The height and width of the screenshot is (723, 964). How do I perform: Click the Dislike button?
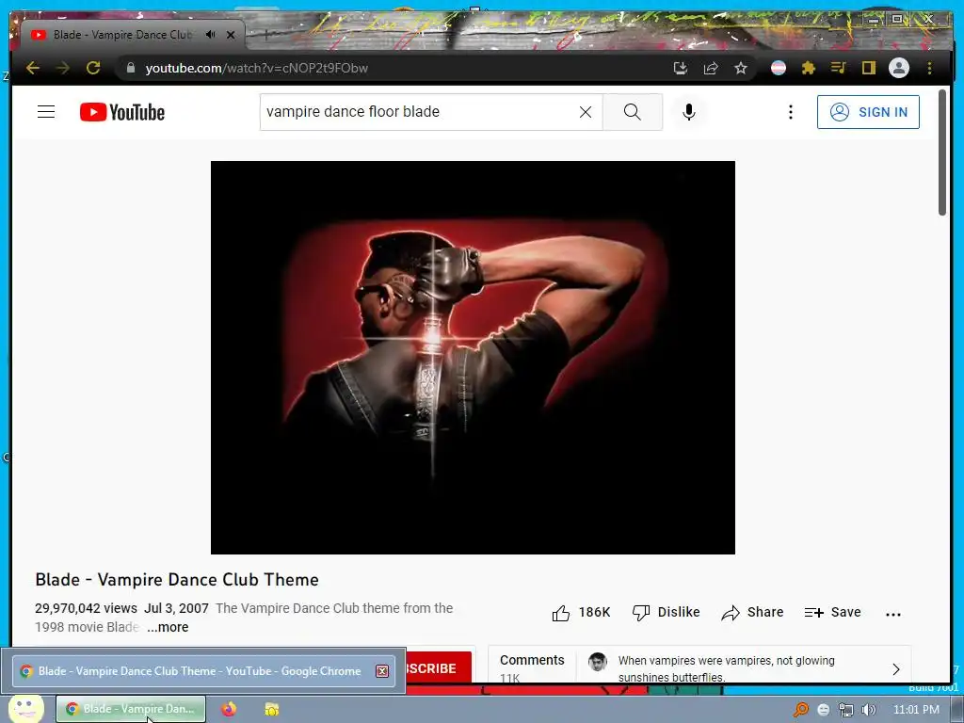tap(666, 612)
